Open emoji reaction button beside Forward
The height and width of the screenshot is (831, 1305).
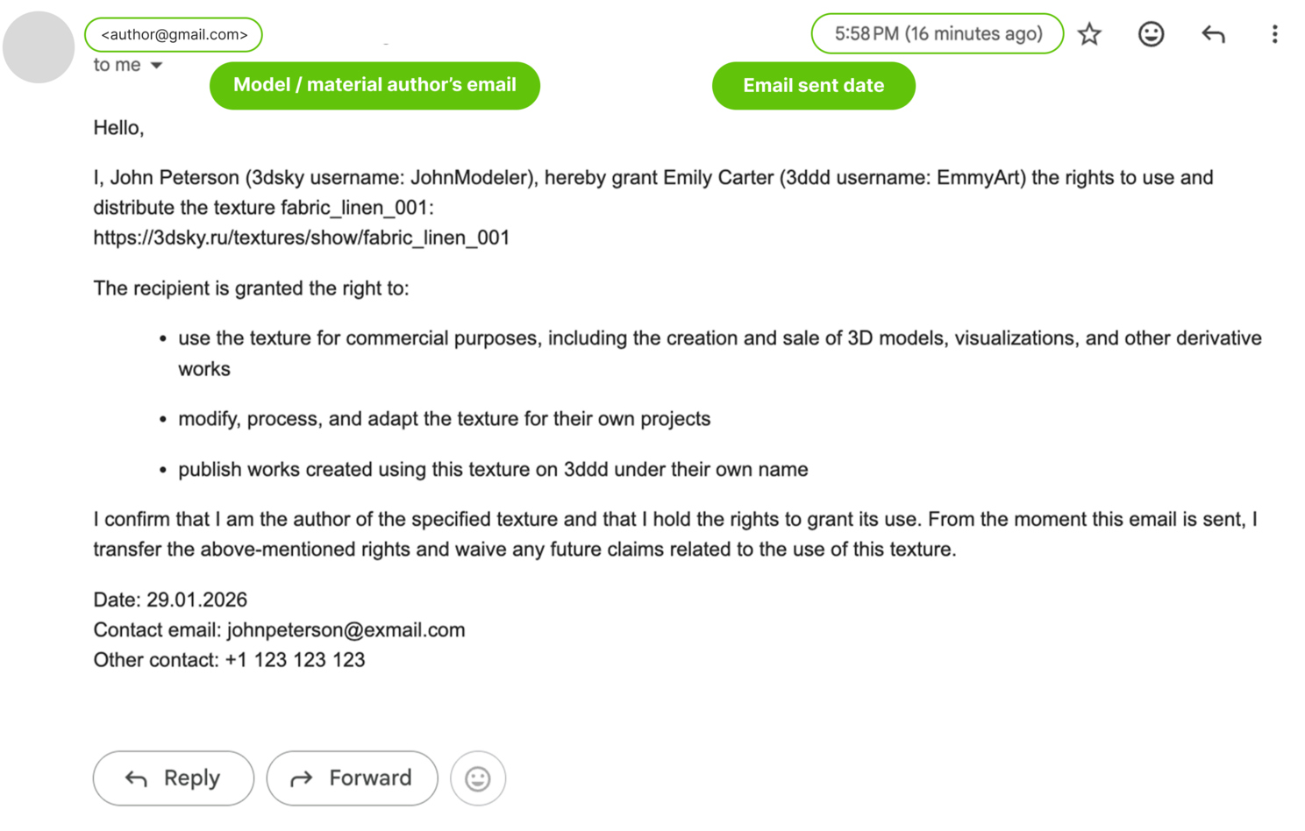pos(478,778)
